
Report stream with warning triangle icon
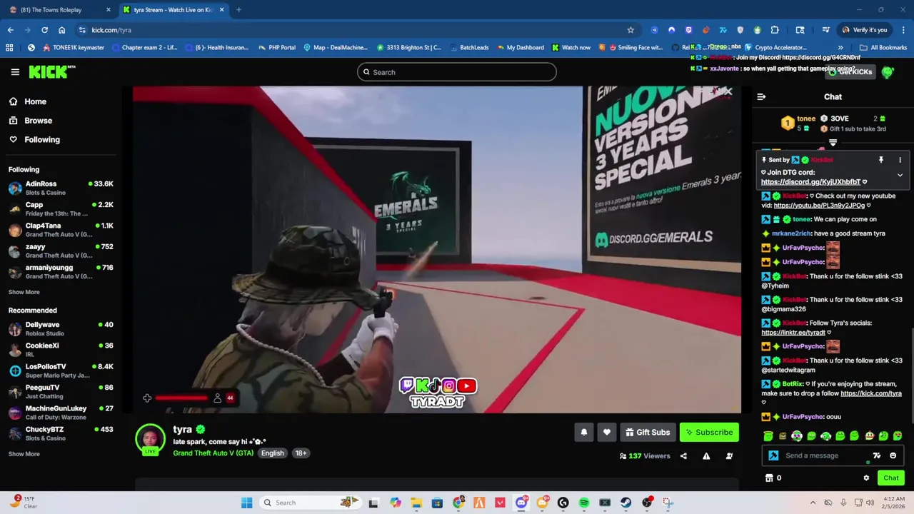(x=706, y=456)
